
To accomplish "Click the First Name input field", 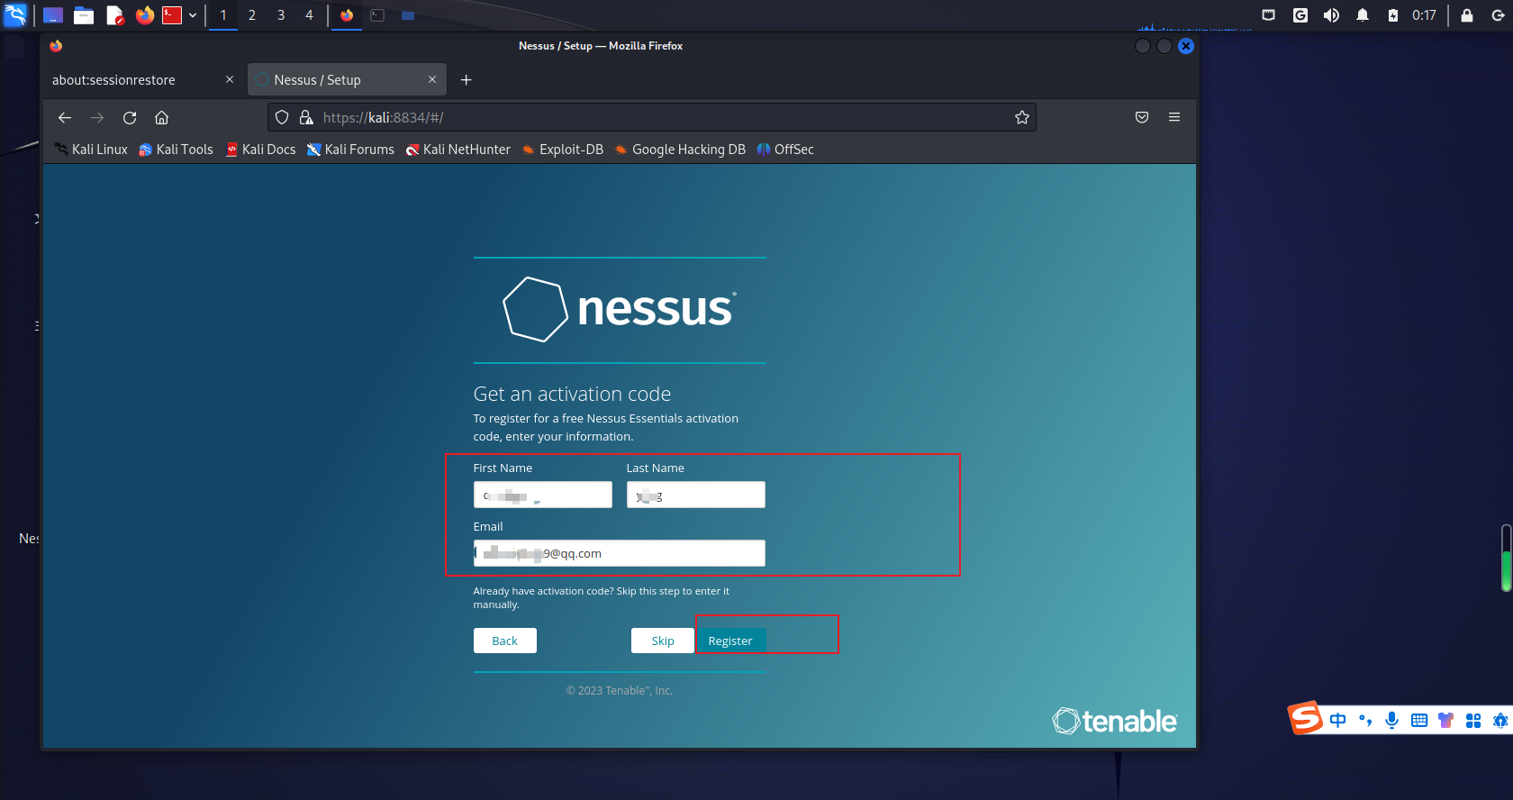I will click(543, 495).
